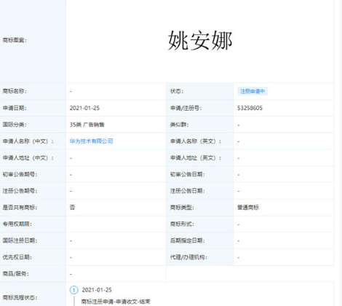Click the 商品/服务 row label
342x306 pixels.
15,274
